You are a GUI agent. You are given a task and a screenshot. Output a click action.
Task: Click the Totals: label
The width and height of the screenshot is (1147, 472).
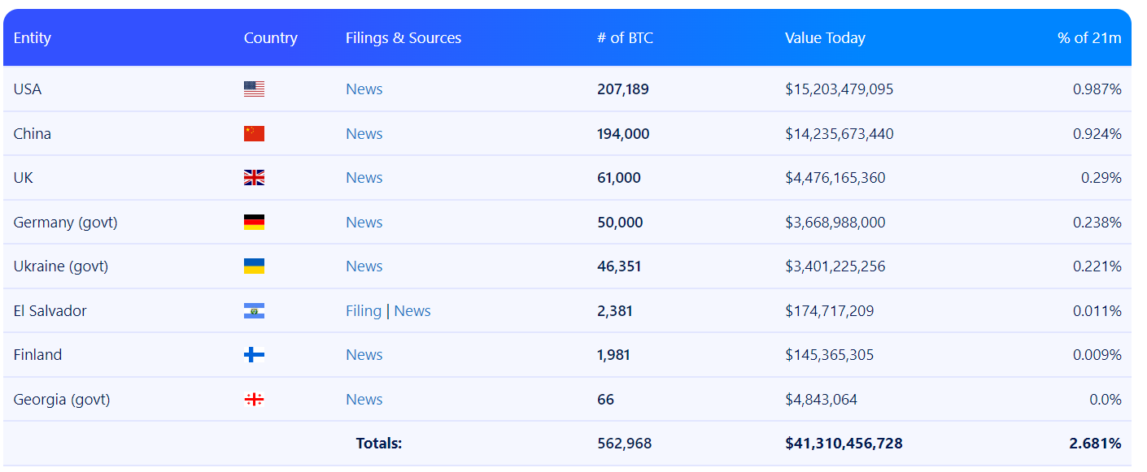379,444
